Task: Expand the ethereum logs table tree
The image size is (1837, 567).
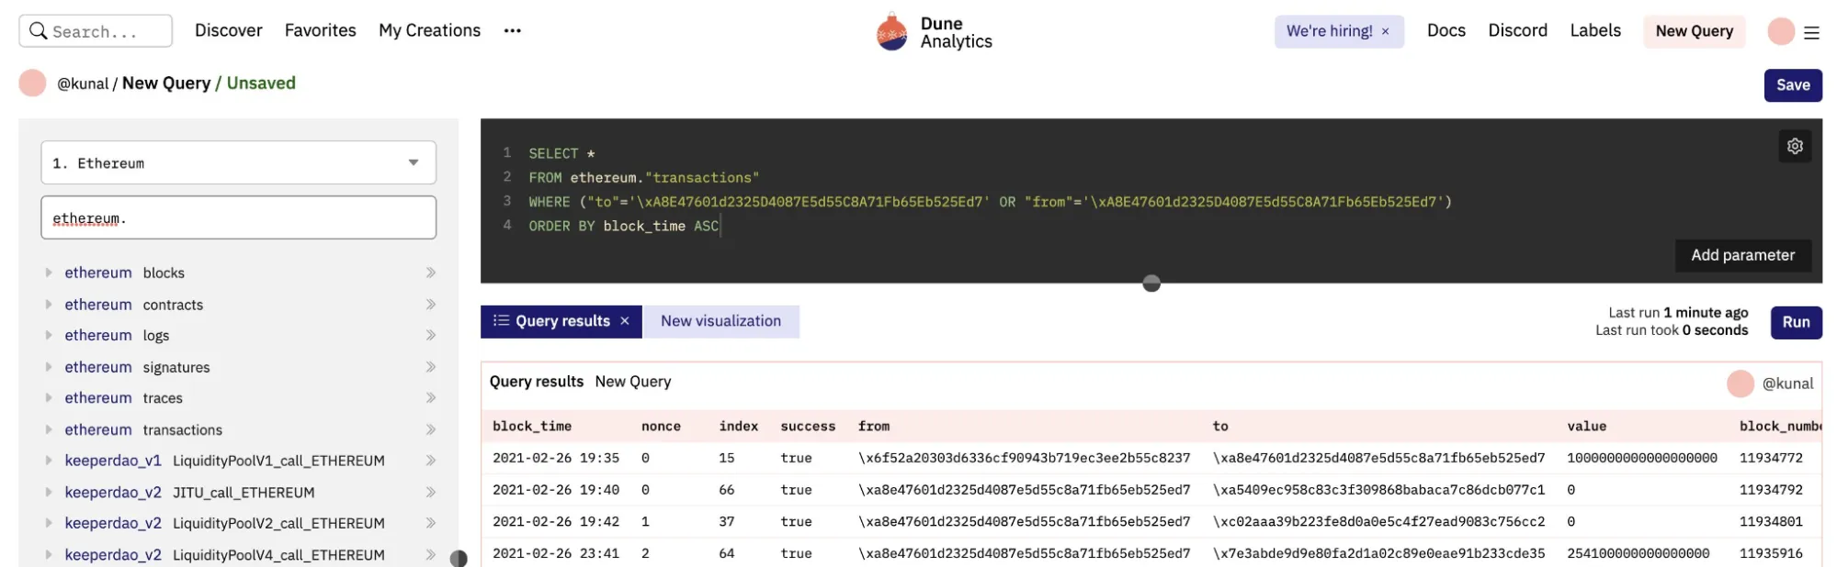Action: pos(49,336)
